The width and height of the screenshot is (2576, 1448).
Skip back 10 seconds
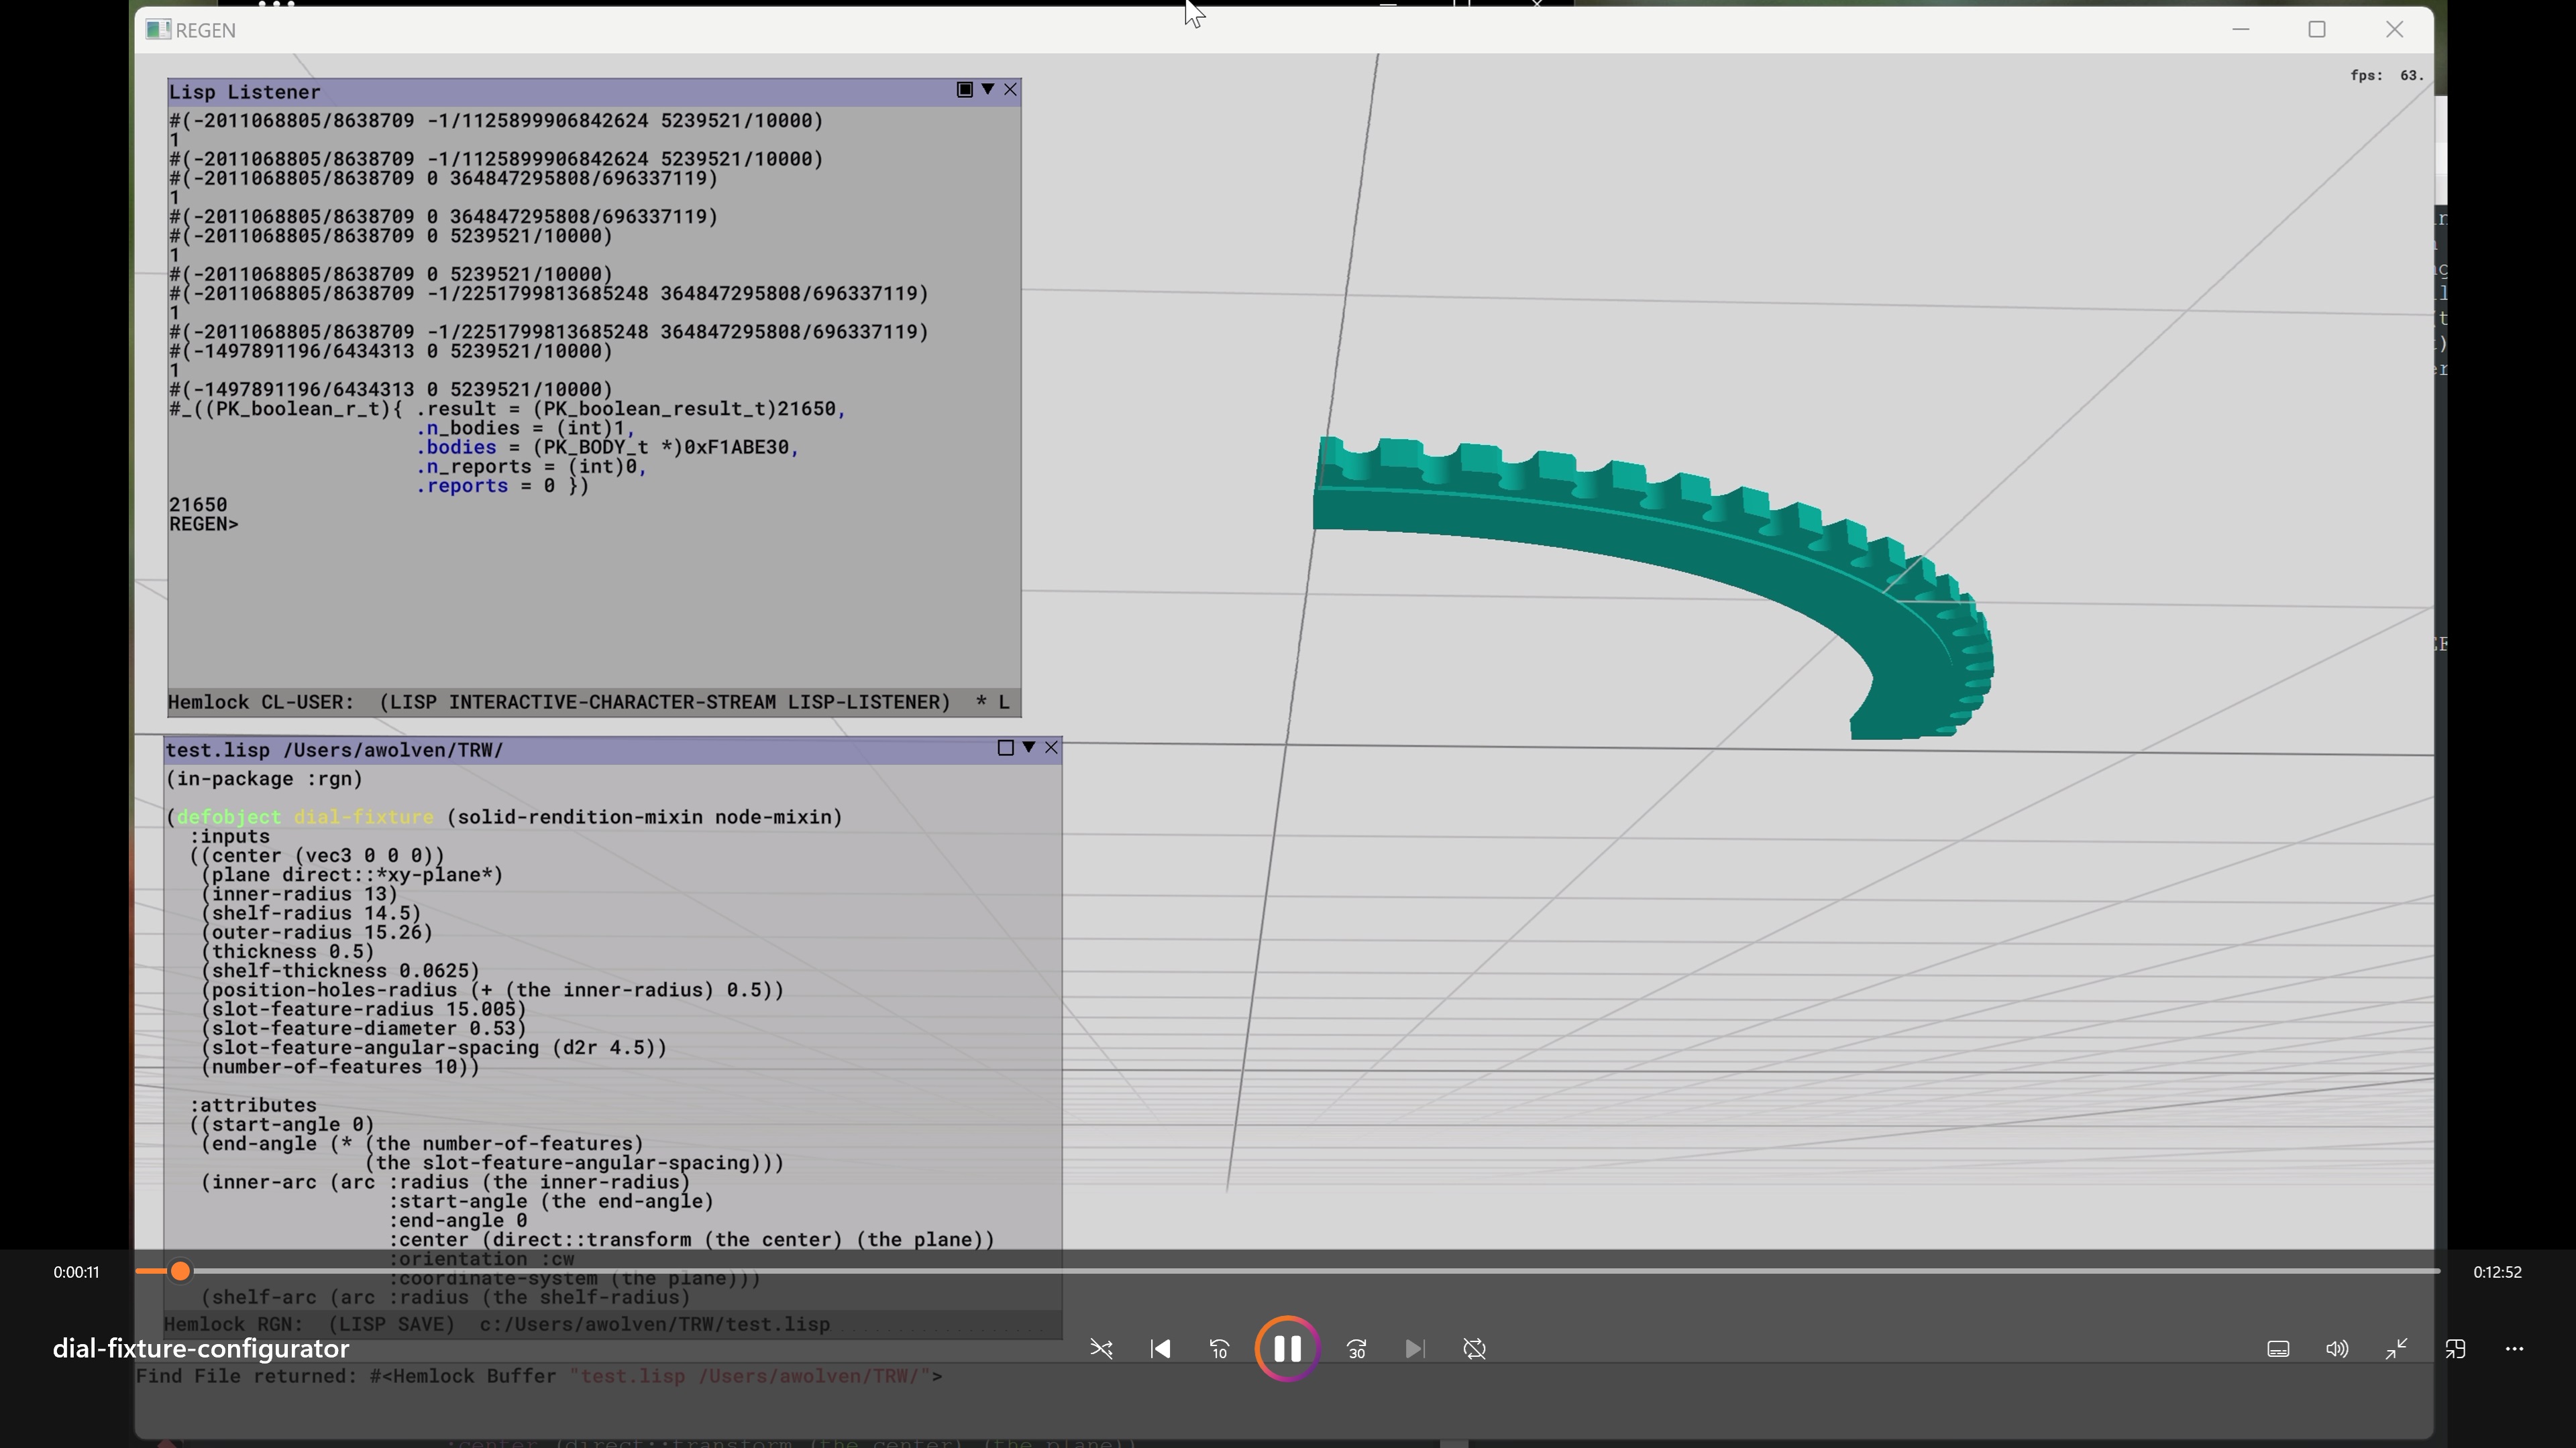(1219, 1349)
